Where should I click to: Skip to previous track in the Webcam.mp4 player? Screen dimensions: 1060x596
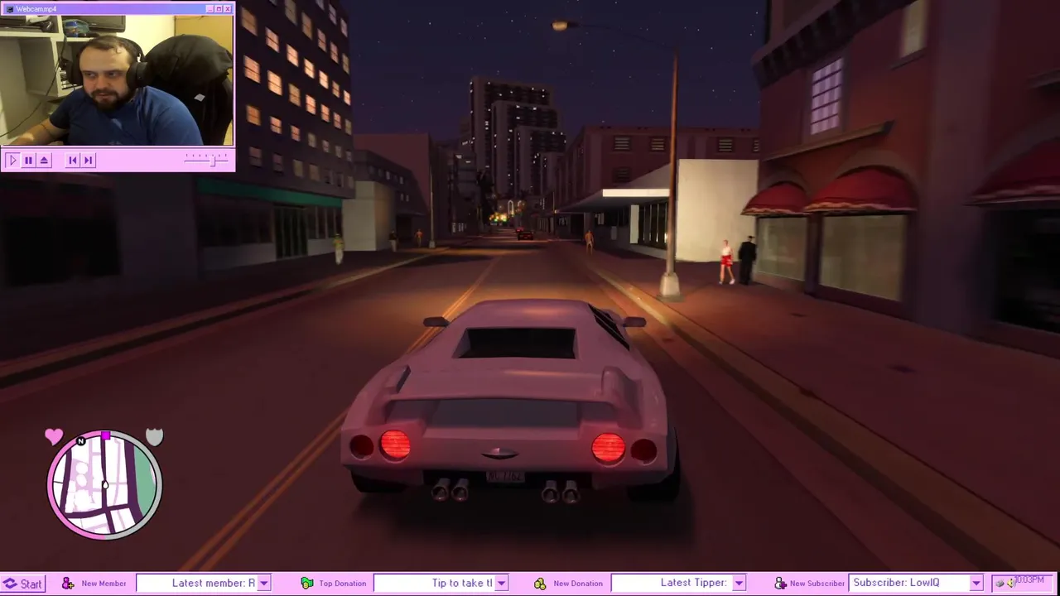pos(73,161)
